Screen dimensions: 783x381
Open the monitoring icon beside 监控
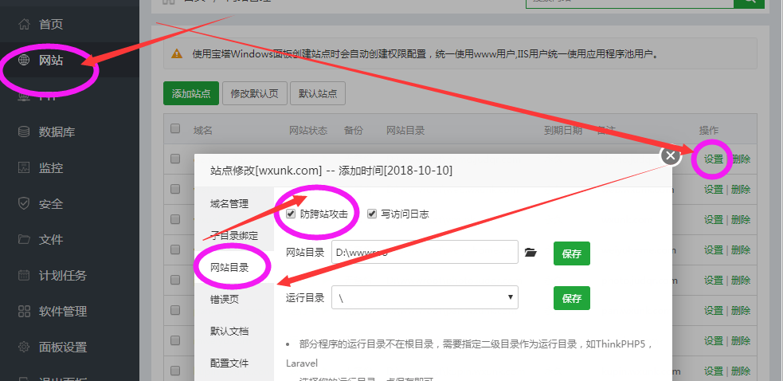[x=24, y=168]
